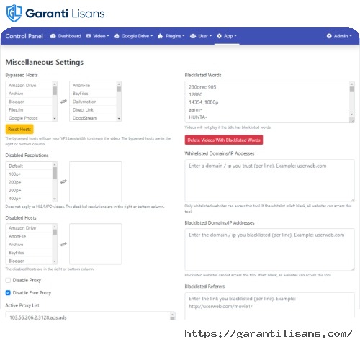360x347 pixels.
Task: Open the App dropdown menu
Action: pyautogui.click(x=227, y=36)
